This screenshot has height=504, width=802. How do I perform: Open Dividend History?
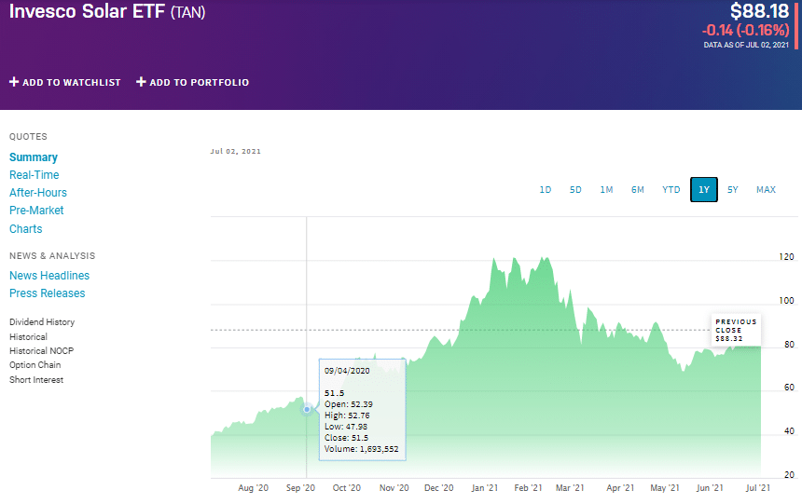[42, 322]
